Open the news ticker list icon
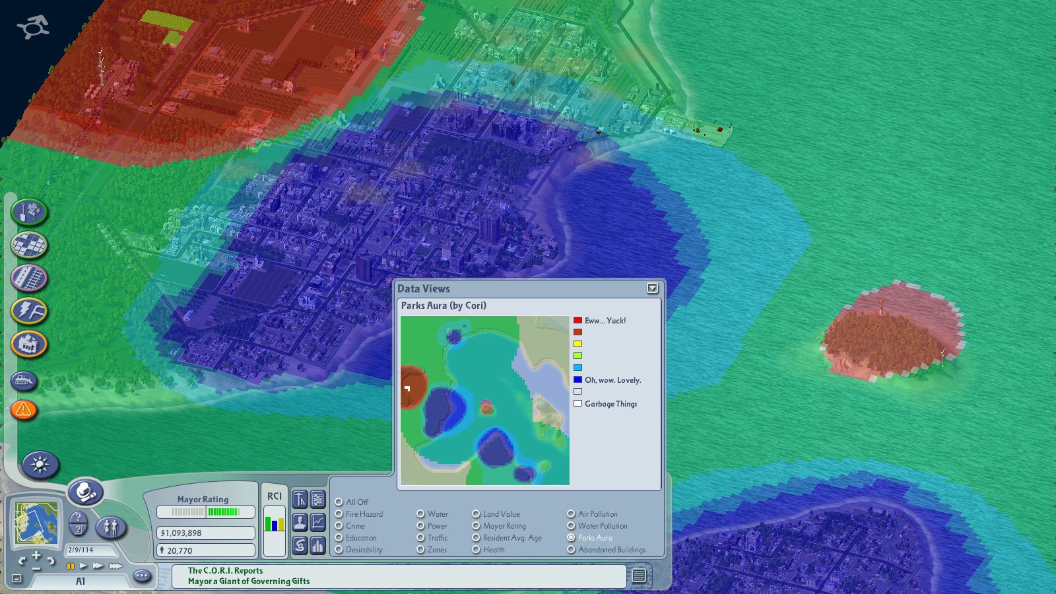The image size is (1056, 594). 639,576
